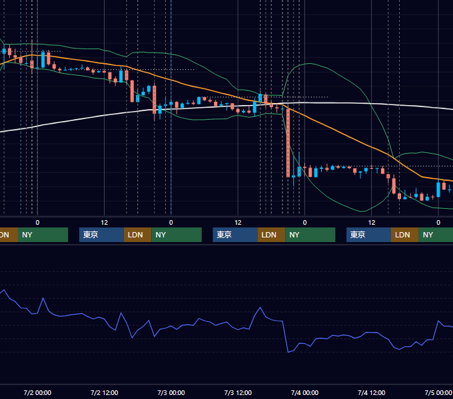The height and width of the screenshot is (399, 453).
Task: Click NY session block under the 7/5 00:00 gridline
Action: [x=436, y=235]
